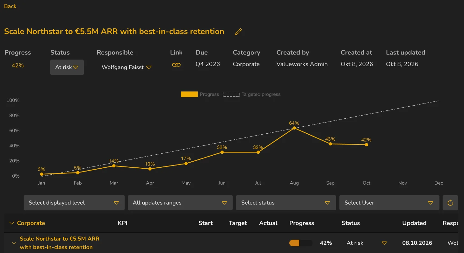Select the March 14% data point
This screenshot has height=253, width=464.
[x=114, y=166]
